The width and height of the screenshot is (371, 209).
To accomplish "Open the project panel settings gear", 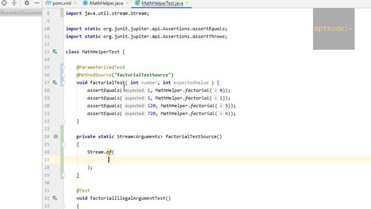I will click(27, 3).
